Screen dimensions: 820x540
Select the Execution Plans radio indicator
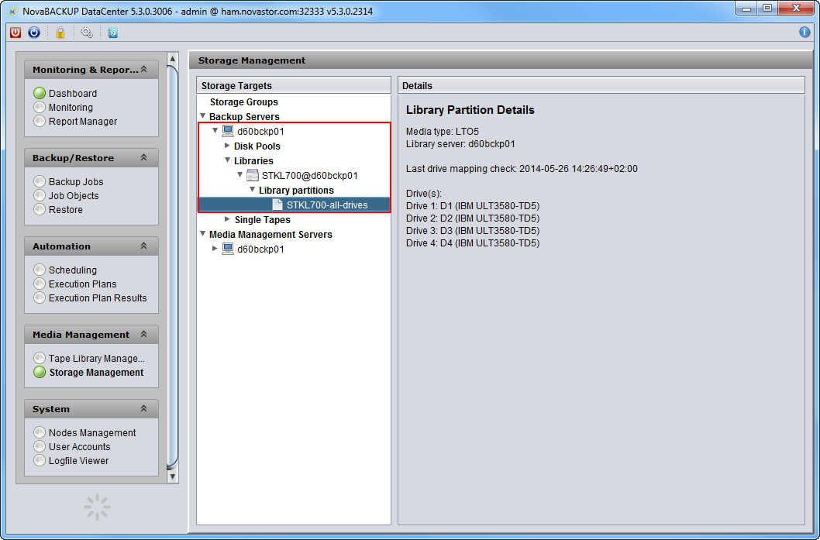[x=40, y=284]
